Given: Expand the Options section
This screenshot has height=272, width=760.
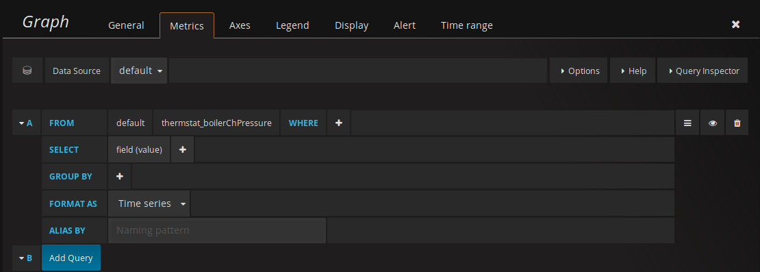Looking at the screenshot, I should pyautogui.click(x=579, y=71).
